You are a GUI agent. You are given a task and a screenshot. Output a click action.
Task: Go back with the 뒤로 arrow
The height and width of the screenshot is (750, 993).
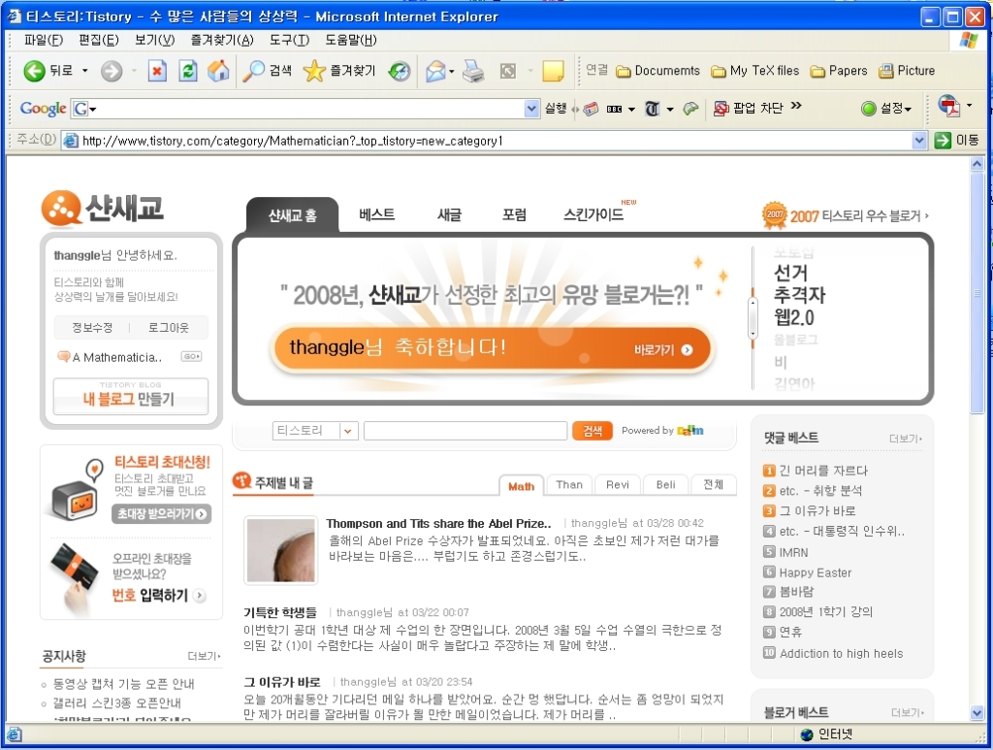[48, 71]
